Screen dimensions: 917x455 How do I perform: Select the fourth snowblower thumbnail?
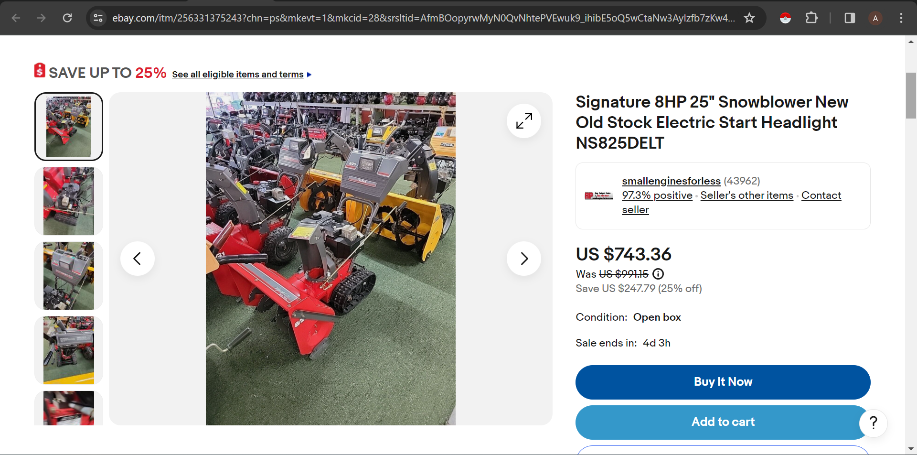pyautogui.click(x=69, y=350)
